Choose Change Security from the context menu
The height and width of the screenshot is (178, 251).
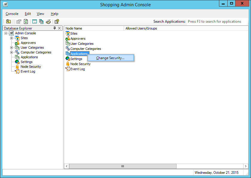coord(110,58)
